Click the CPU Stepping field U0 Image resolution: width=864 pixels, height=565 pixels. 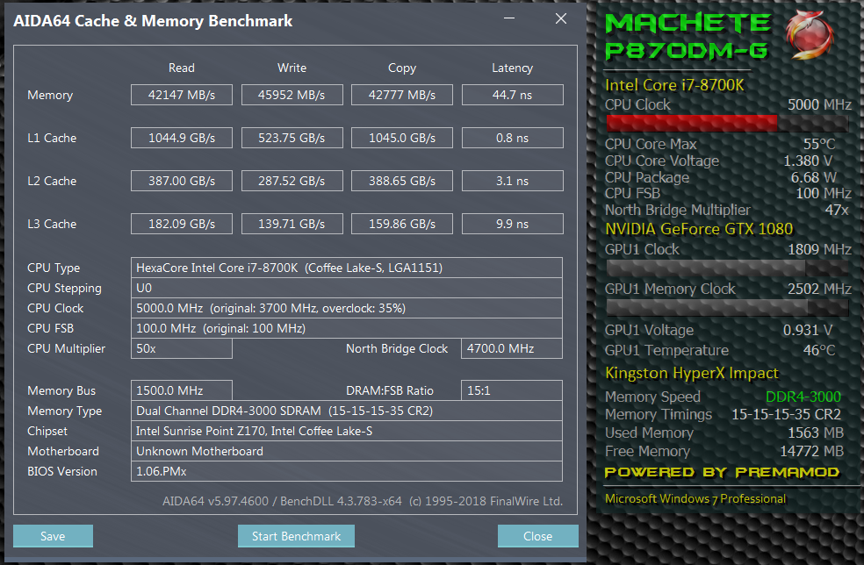point(347,288)
